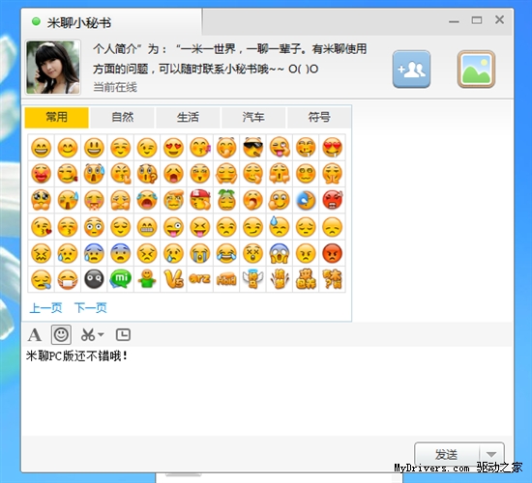Switch to the 自然 emoji tab
Image resolution: width=532 pixels, height=483 pixels.
tap(123, 117)
